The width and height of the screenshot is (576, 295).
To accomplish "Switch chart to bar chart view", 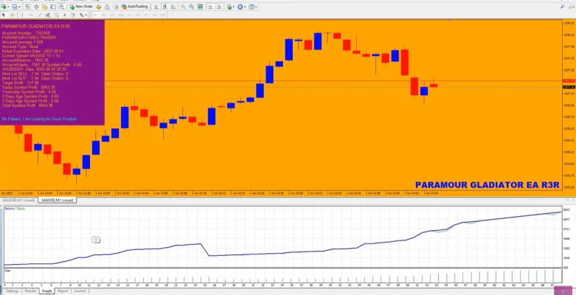I will pos(156,7).
